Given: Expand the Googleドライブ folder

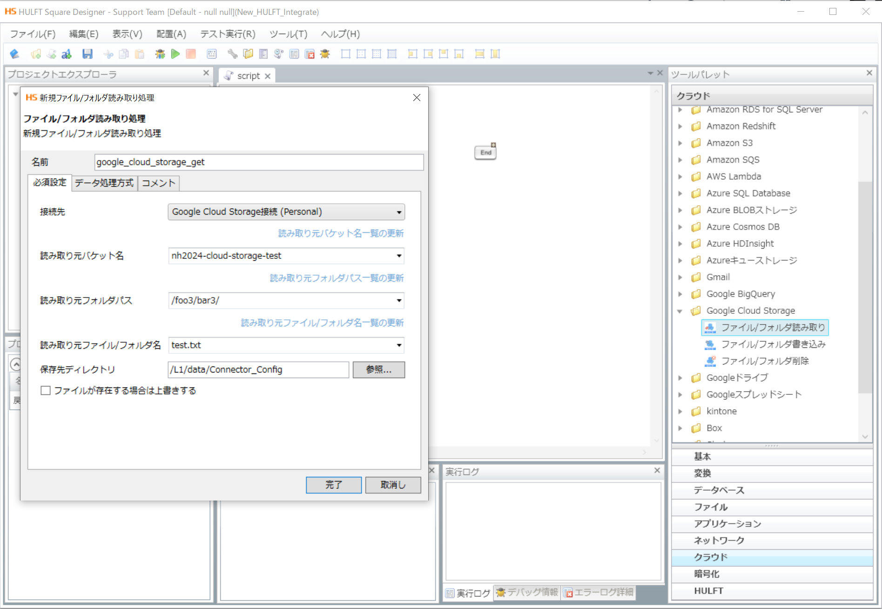Looking at the screenshot, I should (x=680, y=378).
